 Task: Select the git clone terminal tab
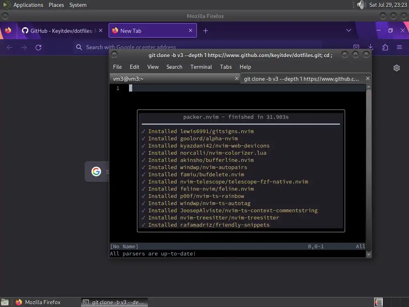point(306,79)
